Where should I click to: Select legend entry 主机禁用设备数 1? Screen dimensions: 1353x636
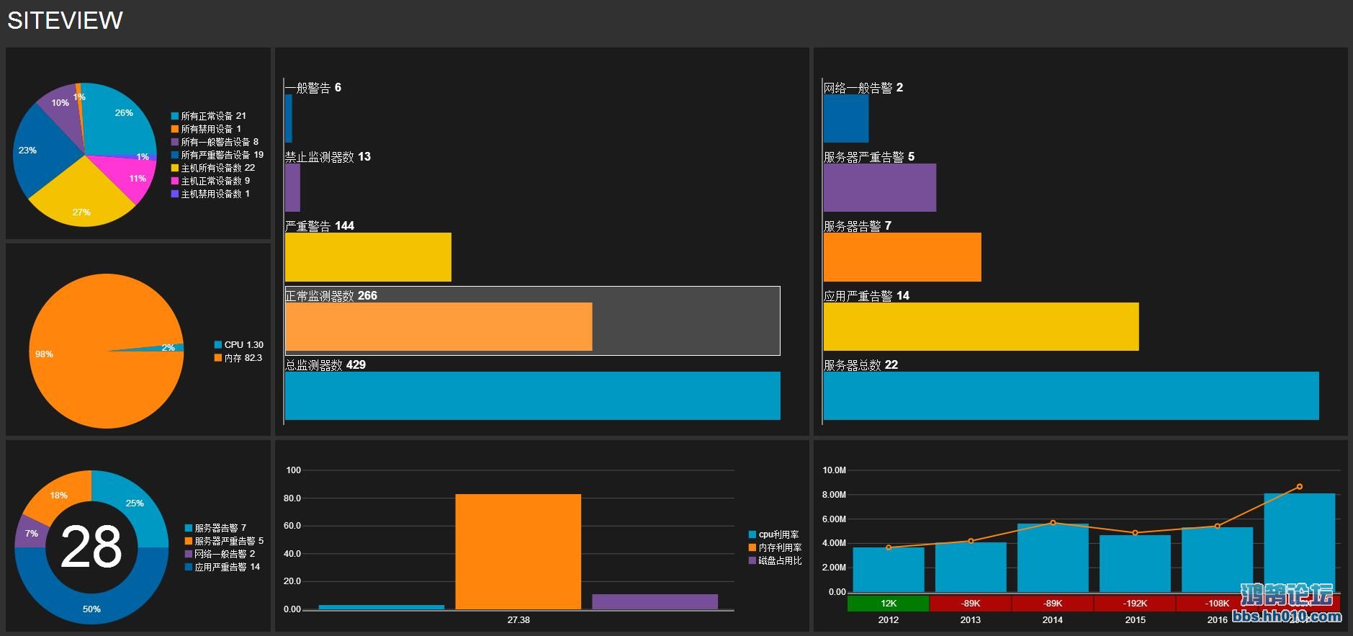210,194
